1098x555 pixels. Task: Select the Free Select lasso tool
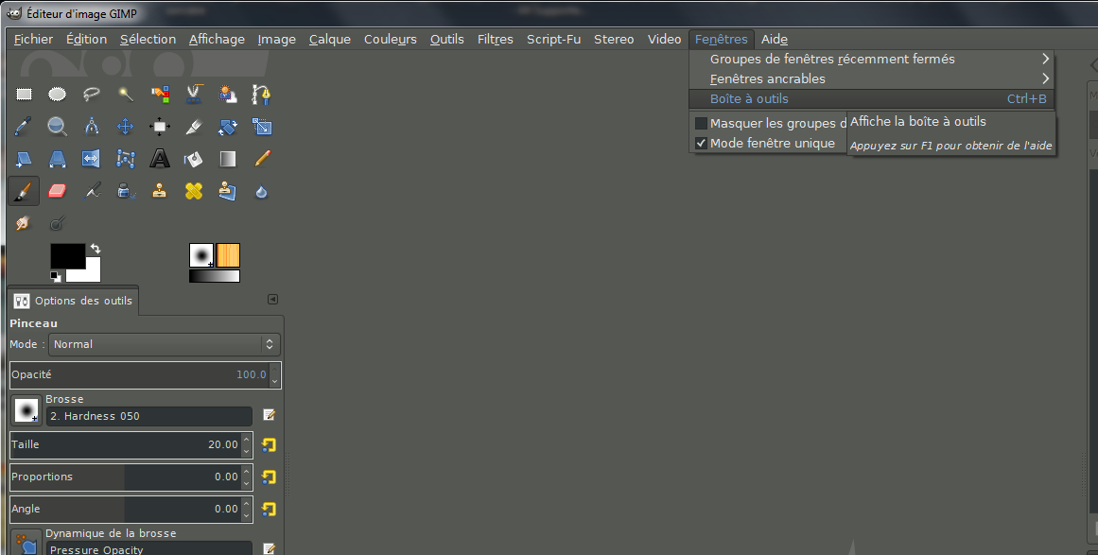click(x=91, y=95)
